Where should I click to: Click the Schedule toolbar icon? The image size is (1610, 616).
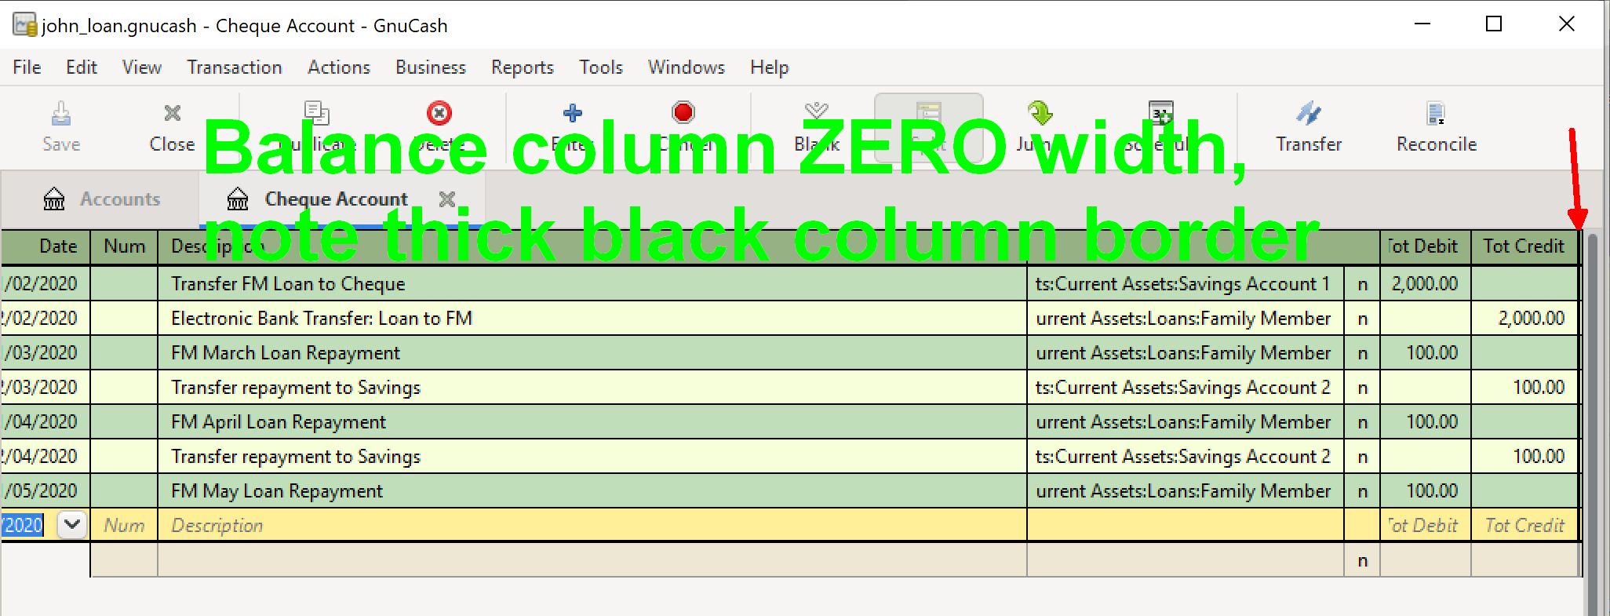[x=1161, y=114]
